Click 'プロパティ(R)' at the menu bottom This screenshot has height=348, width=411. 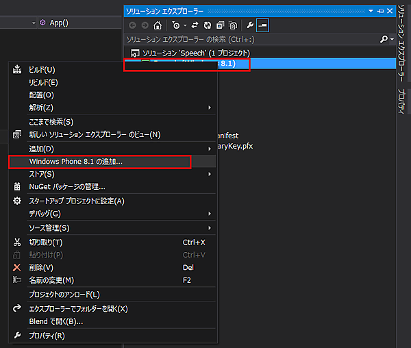point(47,336)
